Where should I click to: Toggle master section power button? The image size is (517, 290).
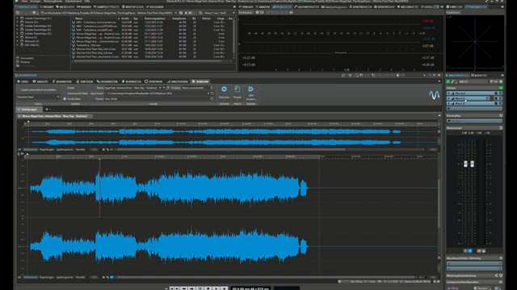(x=448, y=81)
